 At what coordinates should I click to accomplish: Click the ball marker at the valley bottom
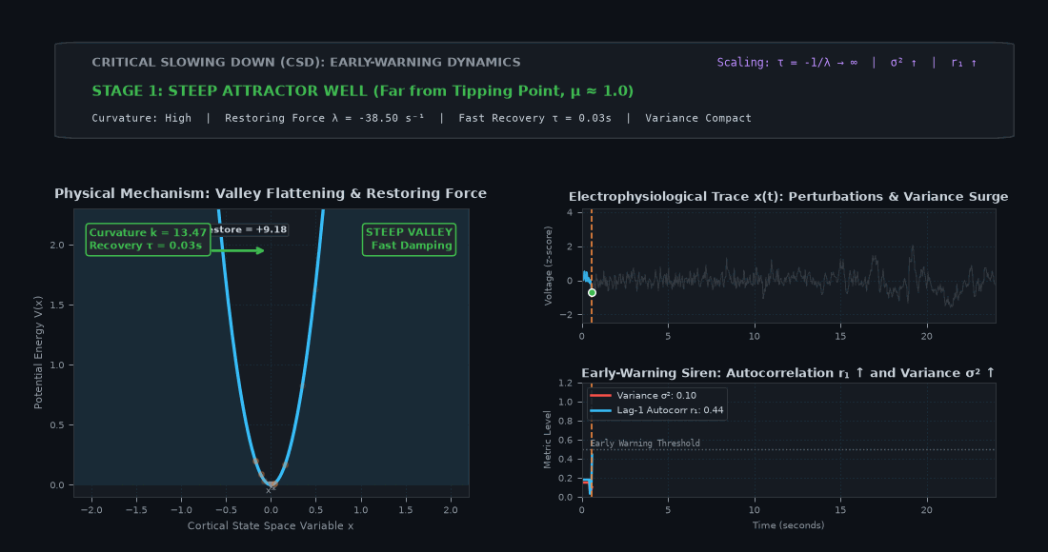[x=272, y=484]
